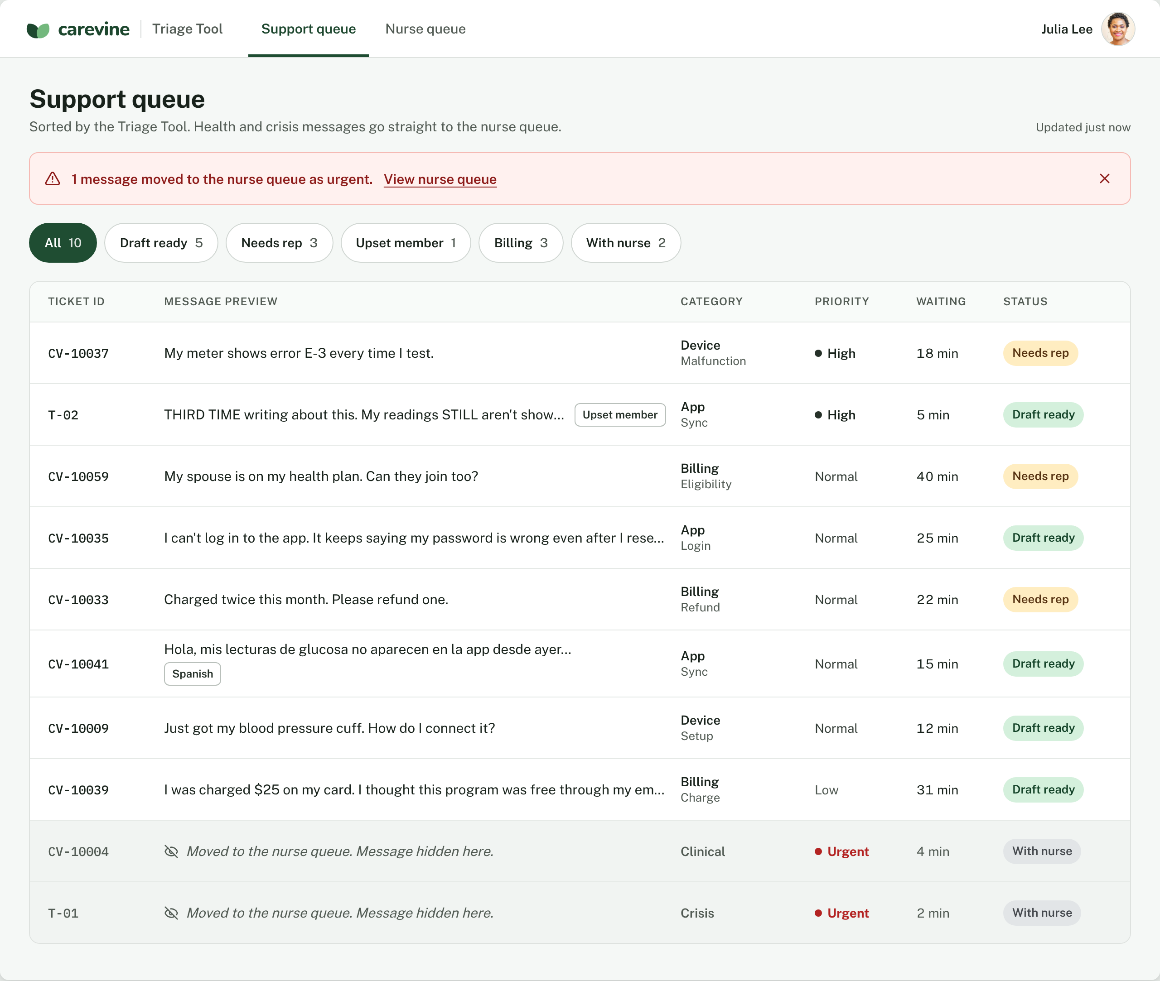Sort by the Ticket ID column header
Screen dimensions: 1160x981
76,302
